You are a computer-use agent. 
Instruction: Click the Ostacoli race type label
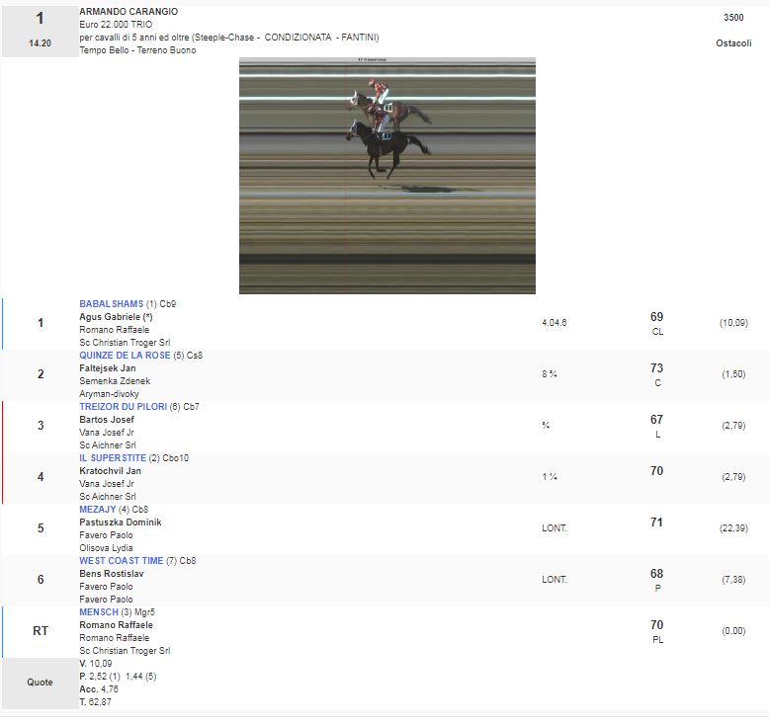pyautogui.click(x=733, y=43)
